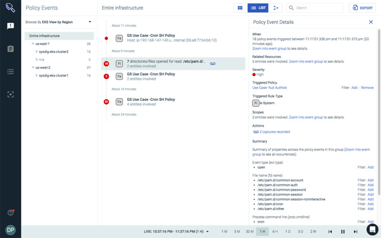Click the Fa icon of the 4-entities Cron event
The width and height of the screenshot is (381, 238).
click(x=119, y=102)
